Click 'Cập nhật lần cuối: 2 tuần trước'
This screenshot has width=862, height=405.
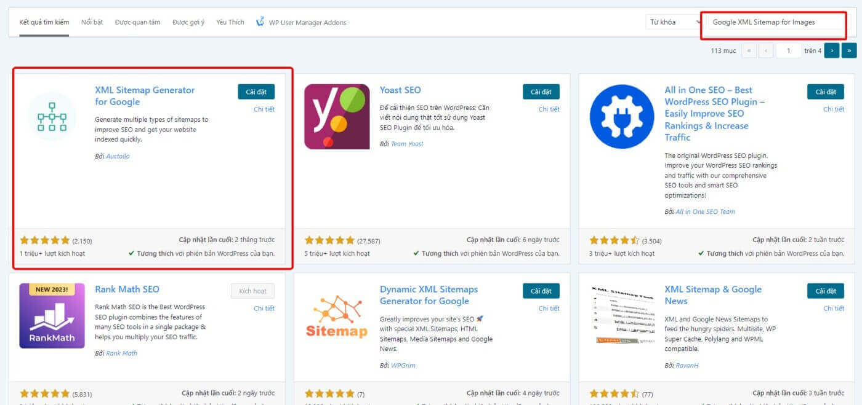click(x=798, y=240)
